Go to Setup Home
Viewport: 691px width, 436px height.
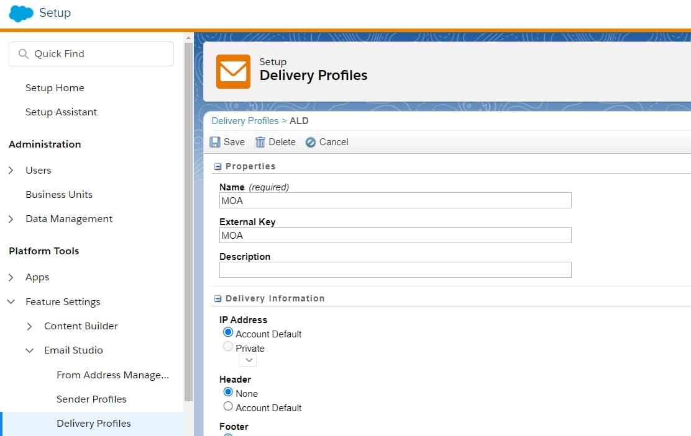pos(55,88)
